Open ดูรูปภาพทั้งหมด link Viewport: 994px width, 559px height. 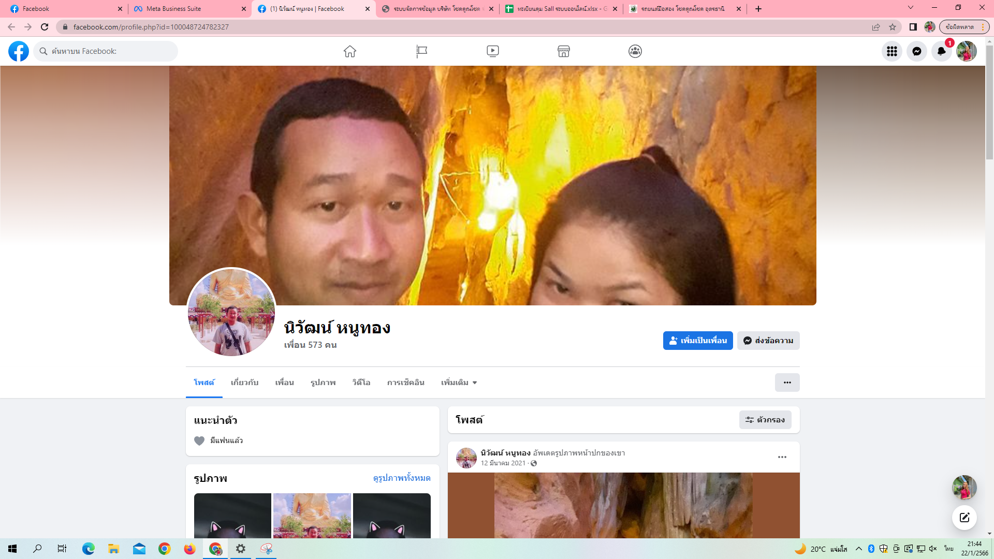click(402, 478)
